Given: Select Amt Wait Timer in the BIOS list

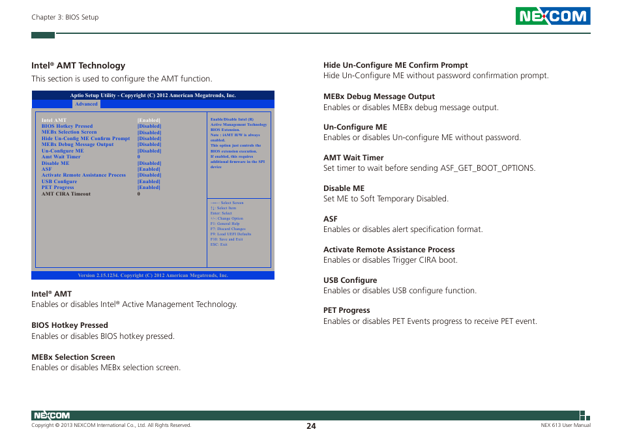Looking at the screenshot, I should point(61,156).
